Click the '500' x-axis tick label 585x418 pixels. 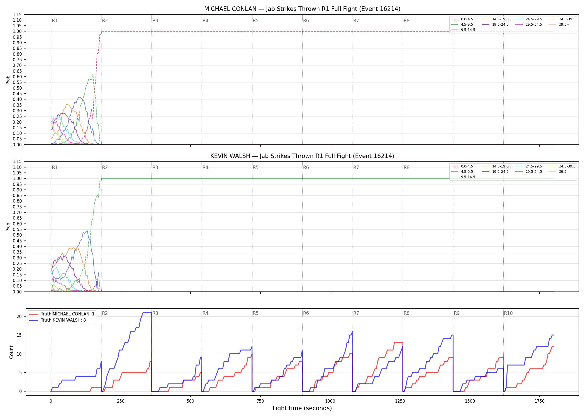coord(191,401)
